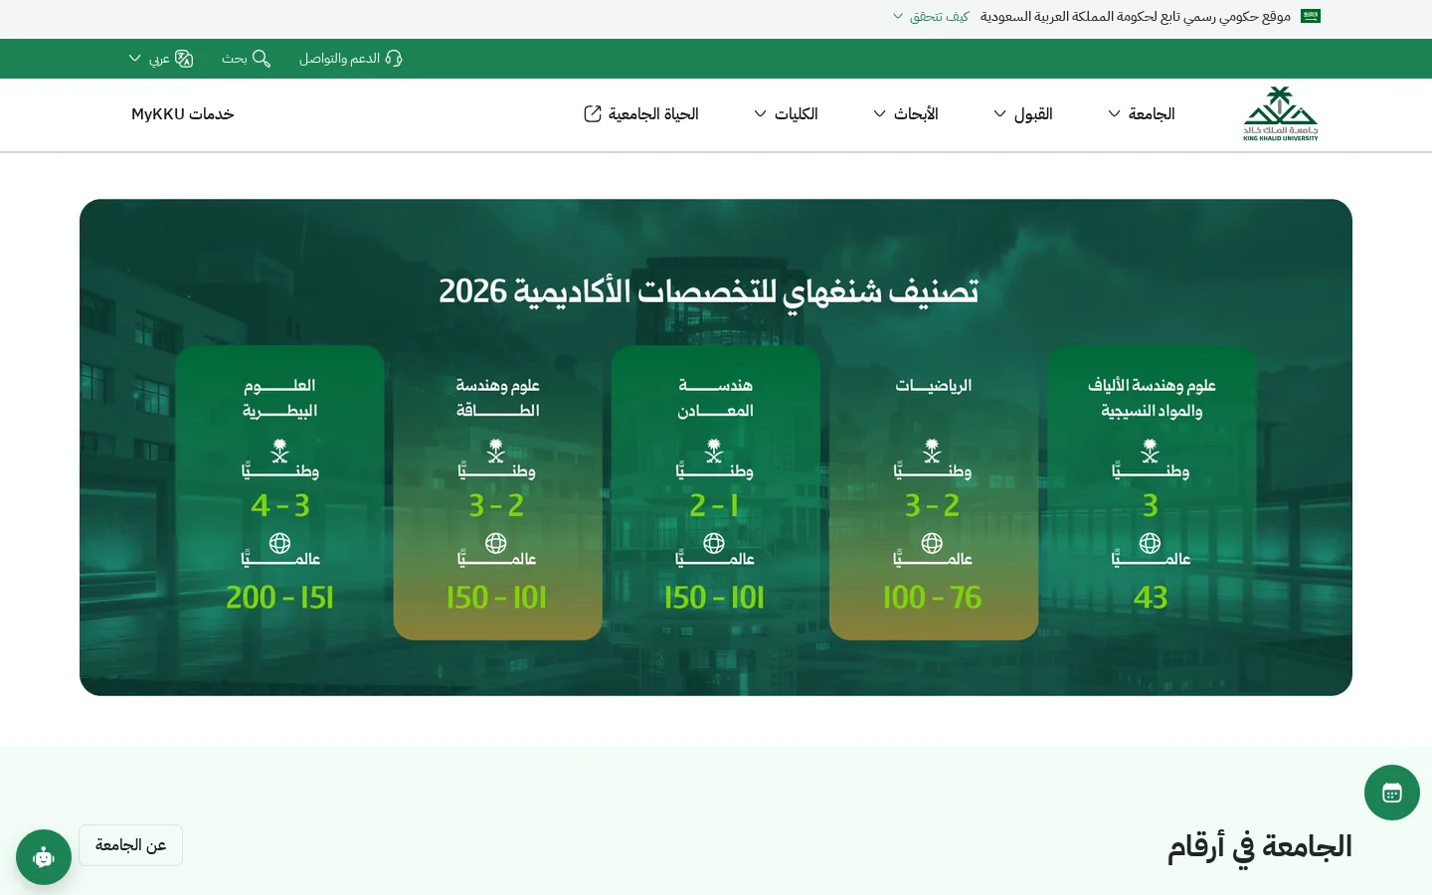
Task: Open the floating calendar events button
Action: click(x=1392, y=793)
